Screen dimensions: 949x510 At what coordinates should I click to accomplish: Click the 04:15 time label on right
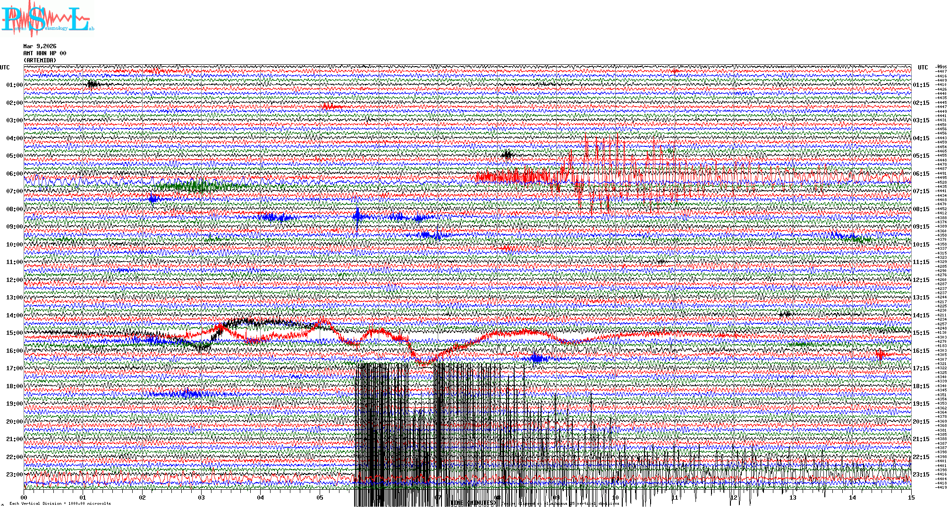tap(921, 138)
